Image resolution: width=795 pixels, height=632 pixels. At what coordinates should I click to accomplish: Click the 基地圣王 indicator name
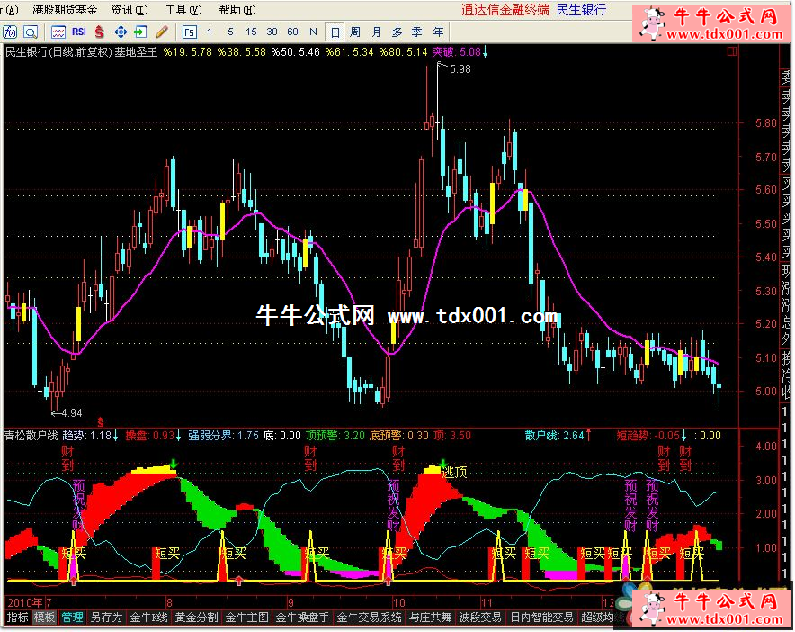(x=136, y=52)
